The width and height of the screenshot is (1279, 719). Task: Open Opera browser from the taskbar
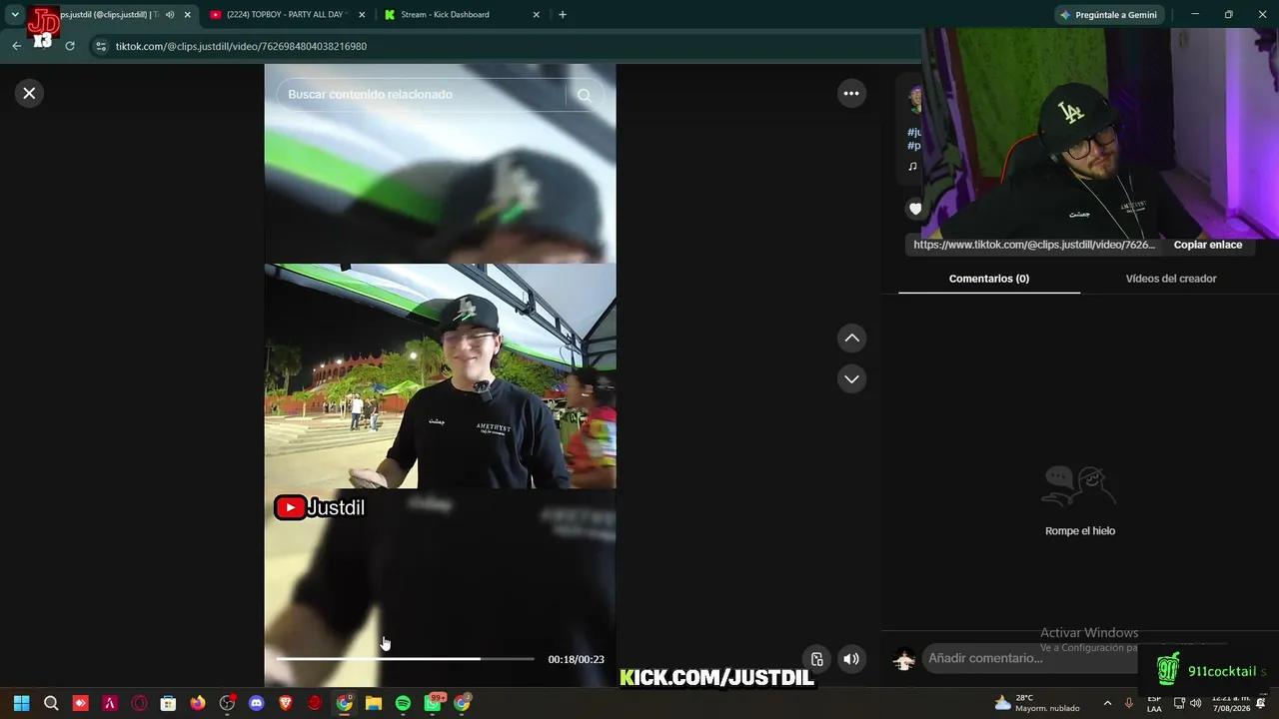click(139, 703)
